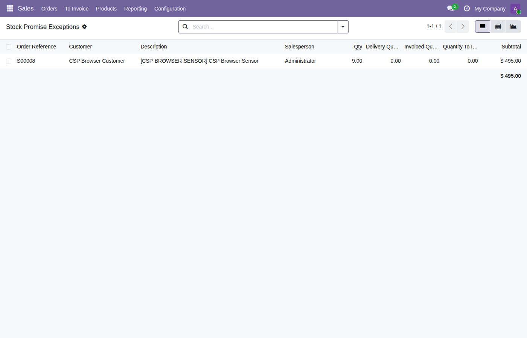
Task: Go to the next page arrow
Action: click(463, 27)
